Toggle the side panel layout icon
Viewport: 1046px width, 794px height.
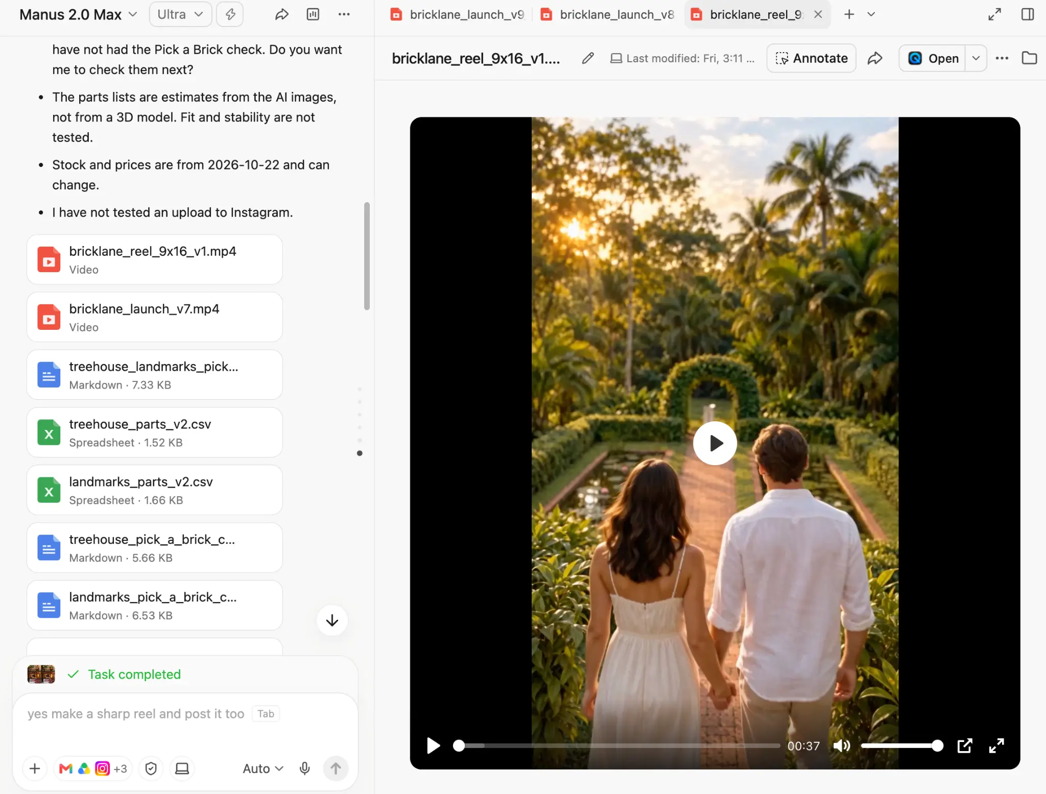[x=1028, y=14]
